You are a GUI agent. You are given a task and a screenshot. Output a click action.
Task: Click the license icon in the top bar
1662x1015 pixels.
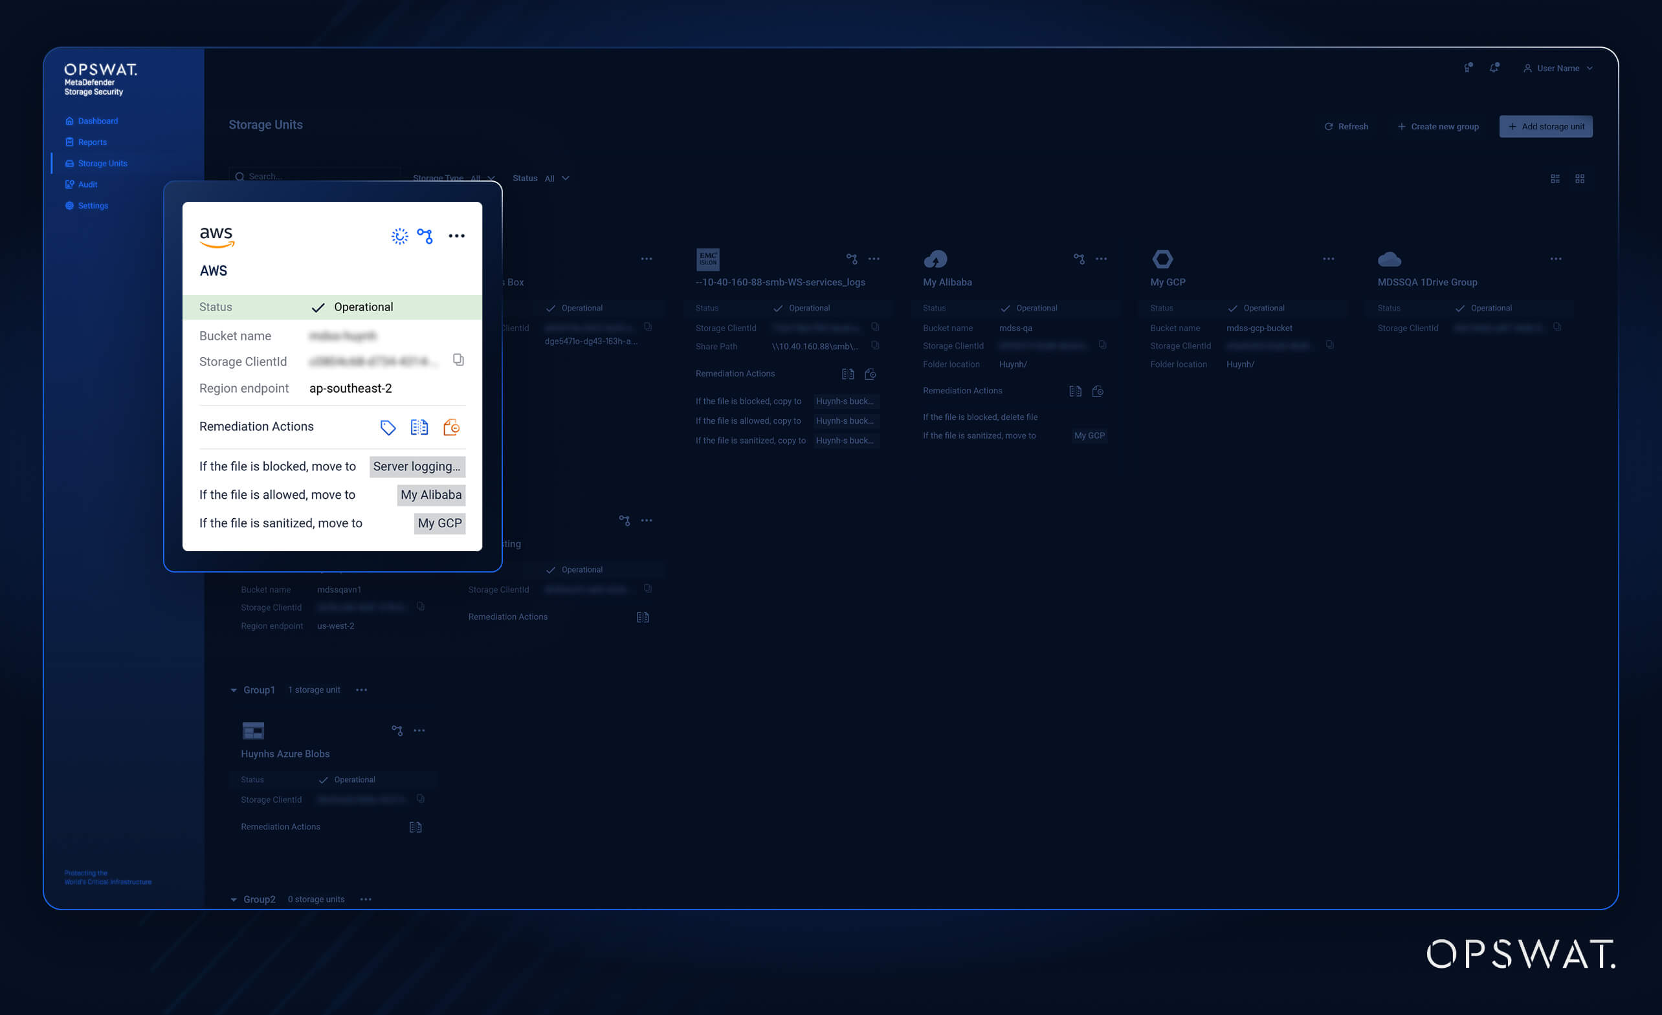1468,67
